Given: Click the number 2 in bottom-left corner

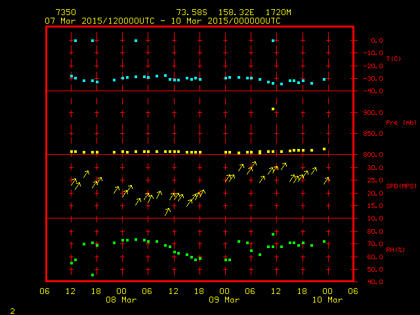Looking at the screenshot, I should pos(12,309).
